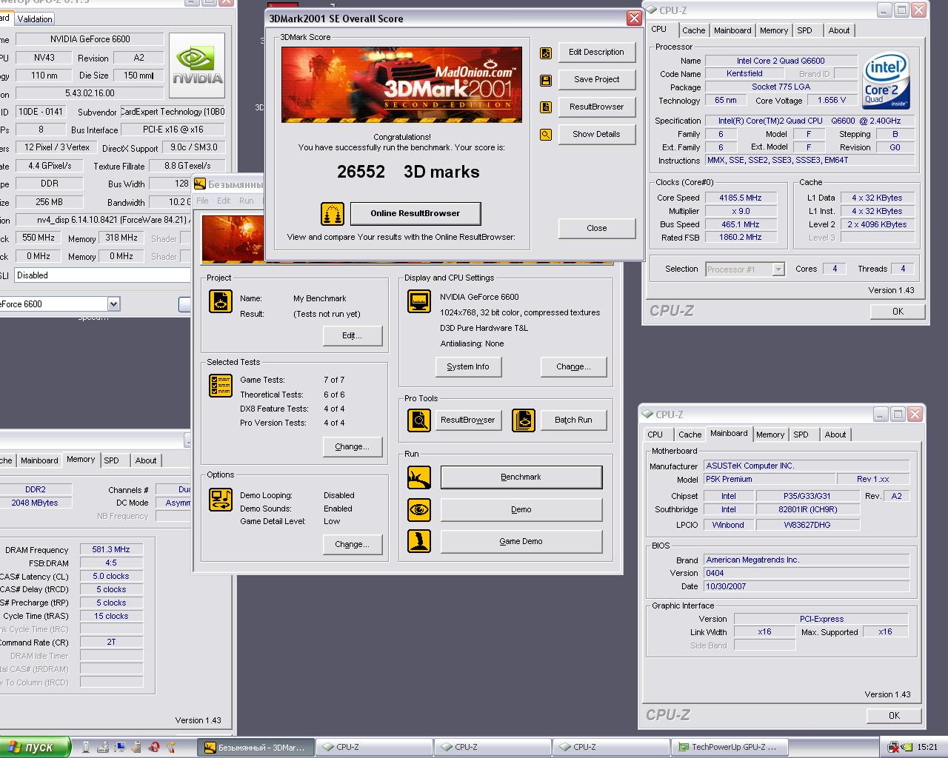
Task: Open the About tab in bottom CPU-Z window
Action: (835, 435)
